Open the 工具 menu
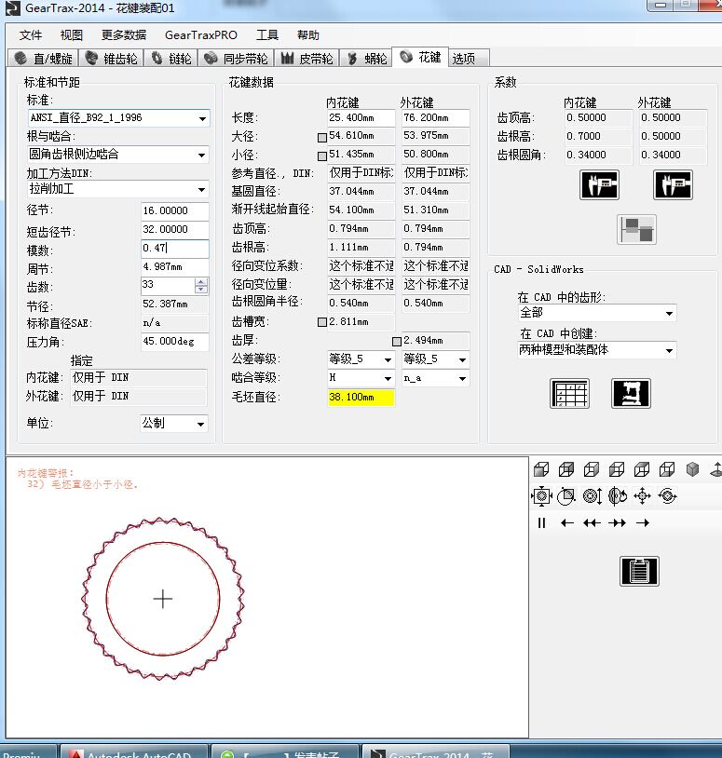Image resolution: width=722 pixels, height=758 pixels. click(x=267, y=35)
